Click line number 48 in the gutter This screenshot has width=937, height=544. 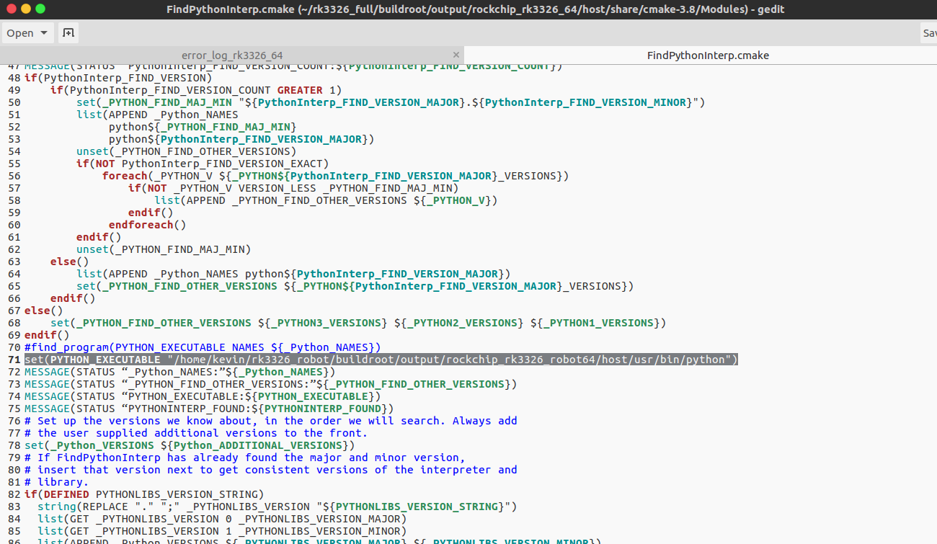pos(14,78)
